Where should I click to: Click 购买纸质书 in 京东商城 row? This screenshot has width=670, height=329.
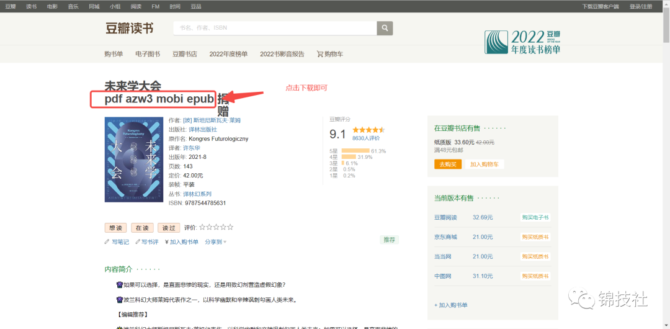[x=535, y=237]
